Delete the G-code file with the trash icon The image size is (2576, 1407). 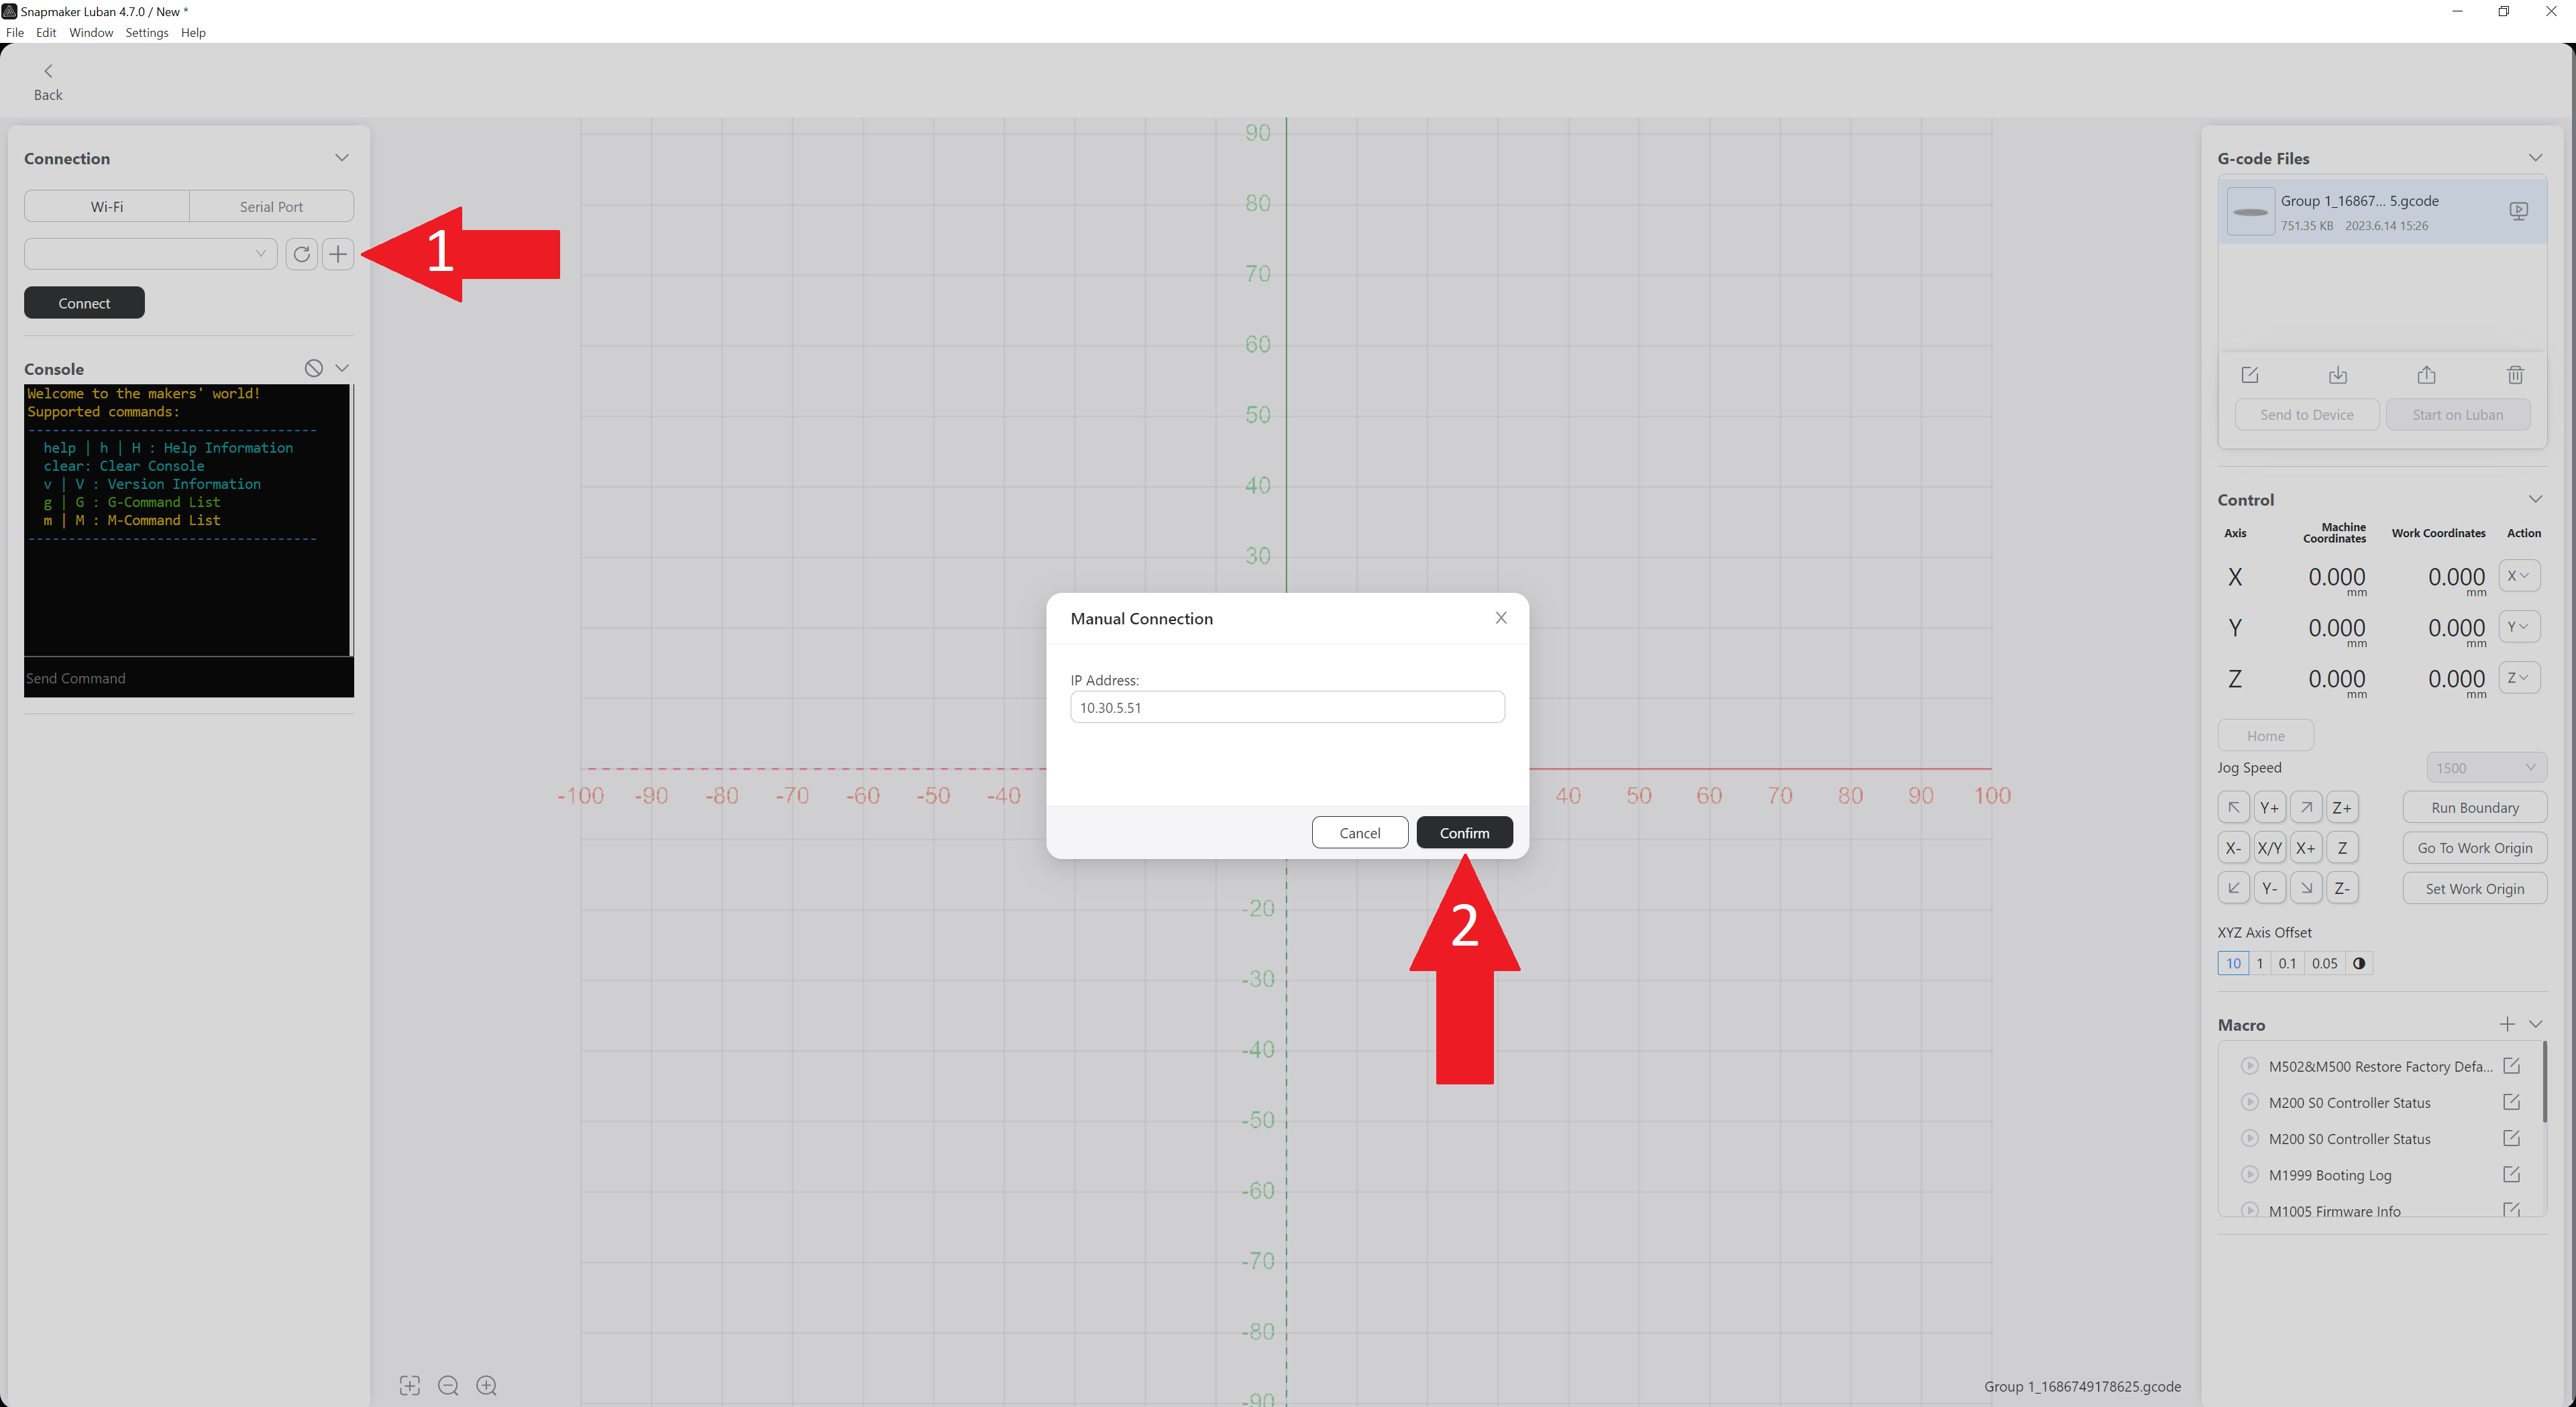2515,375
